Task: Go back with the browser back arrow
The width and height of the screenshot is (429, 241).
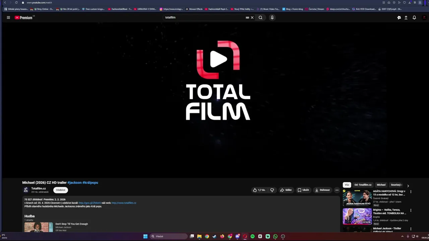Action: click(x=5, y=2)
